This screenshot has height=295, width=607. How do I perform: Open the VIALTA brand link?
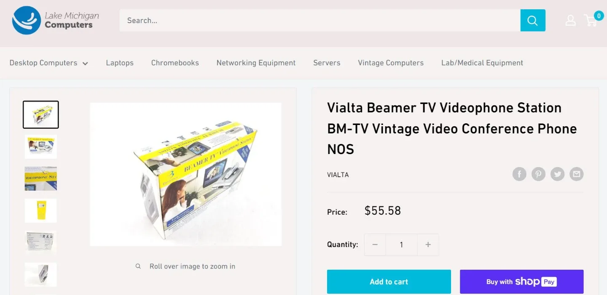click(x=338, y=175)
